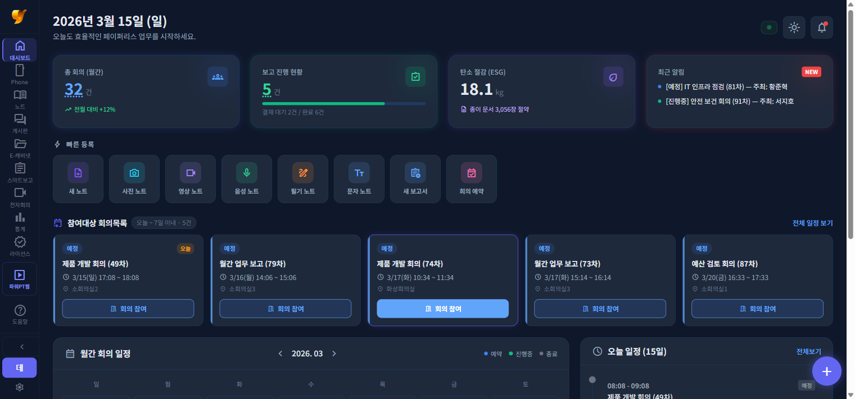Image resolution: width=855 pixels, height=399 pixels.
Task: Open the 문자 노트 text note icon
Action: (x=359, y=172)
